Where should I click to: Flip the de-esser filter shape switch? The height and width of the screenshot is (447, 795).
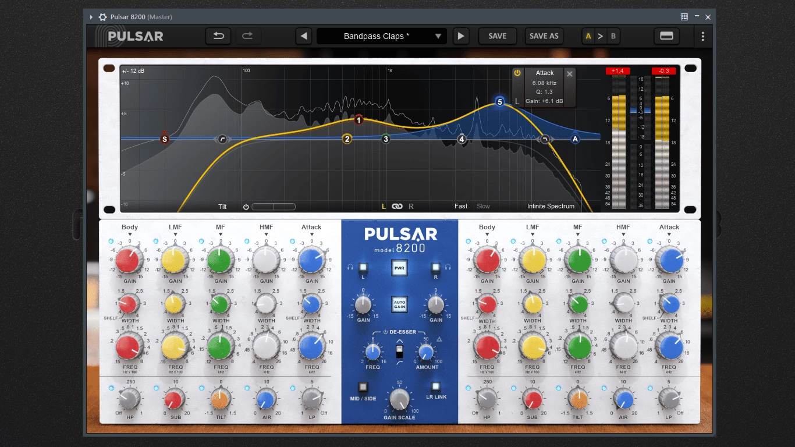click(x=399, y=352)
